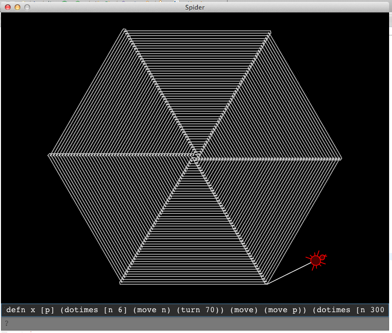Image resolution: width=392 pixels, height=333 pixels.
Task: Click the top triangular section of the web
Action: [196, 73]
